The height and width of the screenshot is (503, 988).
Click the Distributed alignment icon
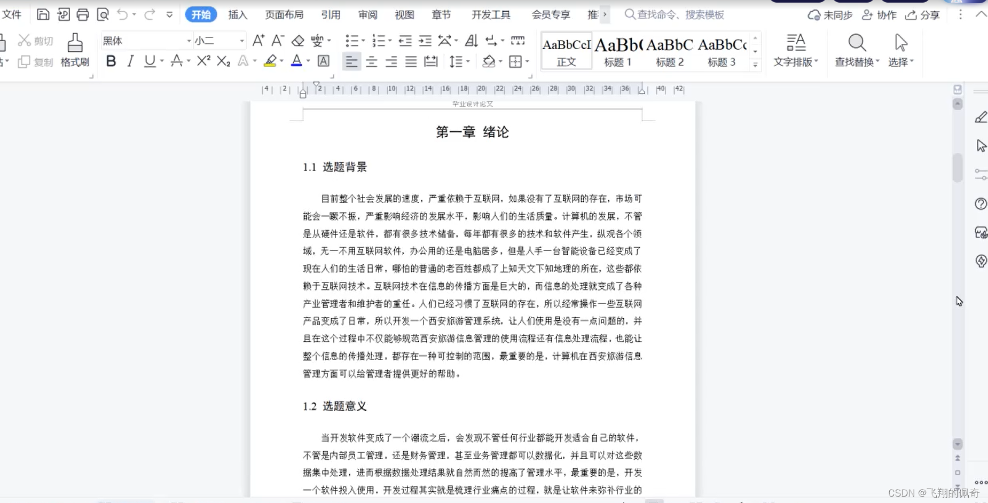430,61
